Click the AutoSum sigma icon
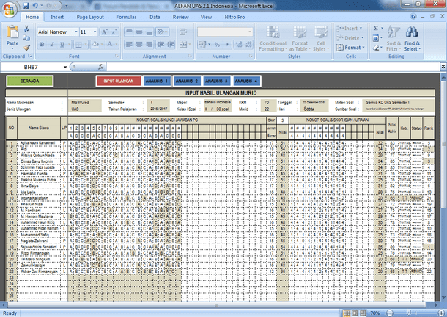The width and height of the screenshot is (447, 317). click(x=376, y=29)
